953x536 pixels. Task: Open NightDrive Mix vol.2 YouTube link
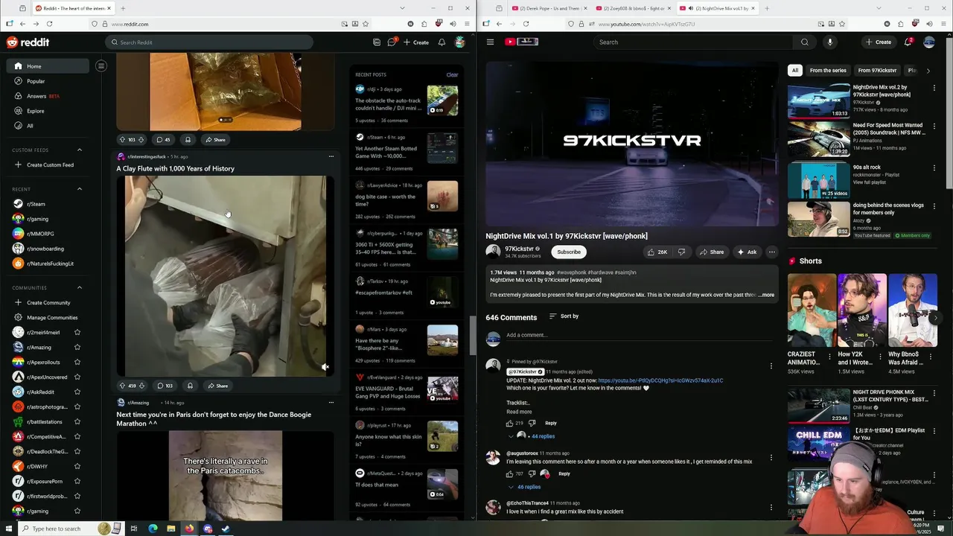tap(660, 380)
